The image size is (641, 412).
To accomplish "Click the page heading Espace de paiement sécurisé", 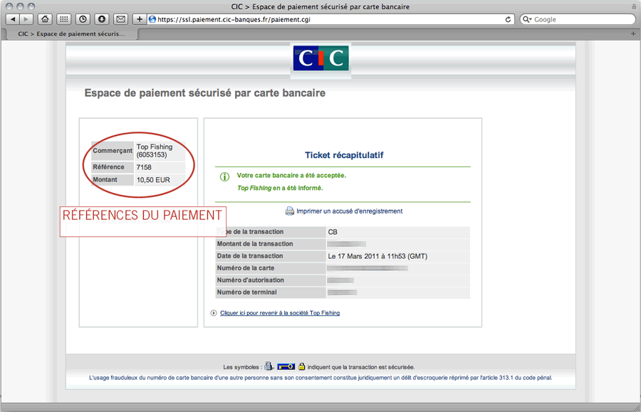I will [205, 93].
